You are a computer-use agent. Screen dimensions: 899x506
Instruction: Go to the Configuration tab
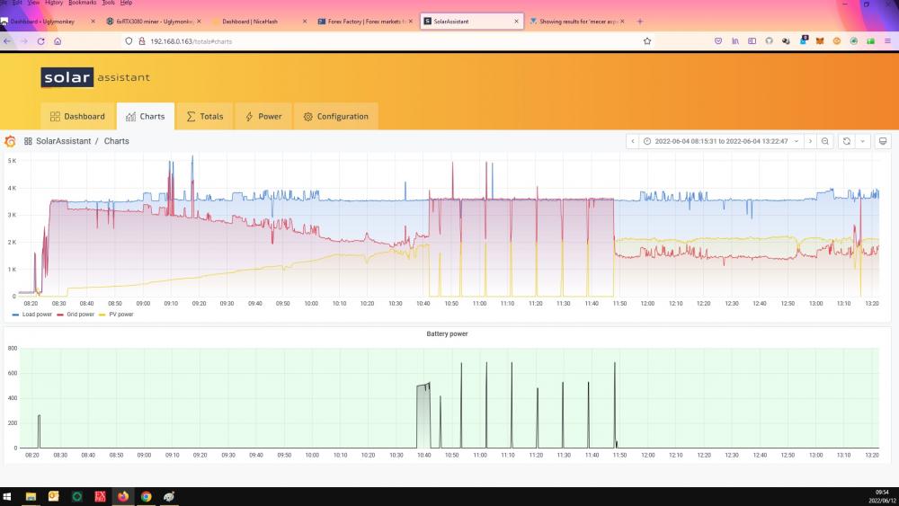point(335,116)
